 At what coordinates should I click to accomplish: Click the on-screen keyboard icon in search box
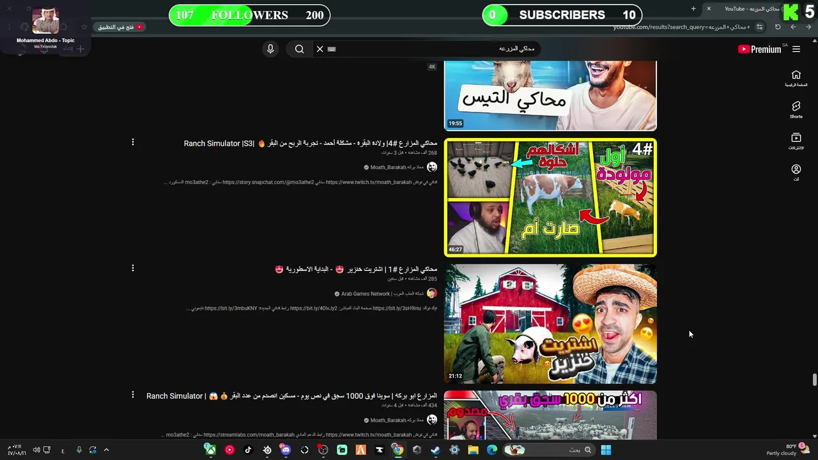coord(332,49)
